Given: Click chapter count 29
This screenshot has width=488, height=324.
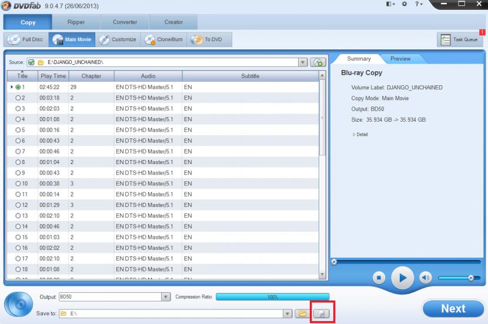Looking at the screenshot, I should [x=73, y=87].
